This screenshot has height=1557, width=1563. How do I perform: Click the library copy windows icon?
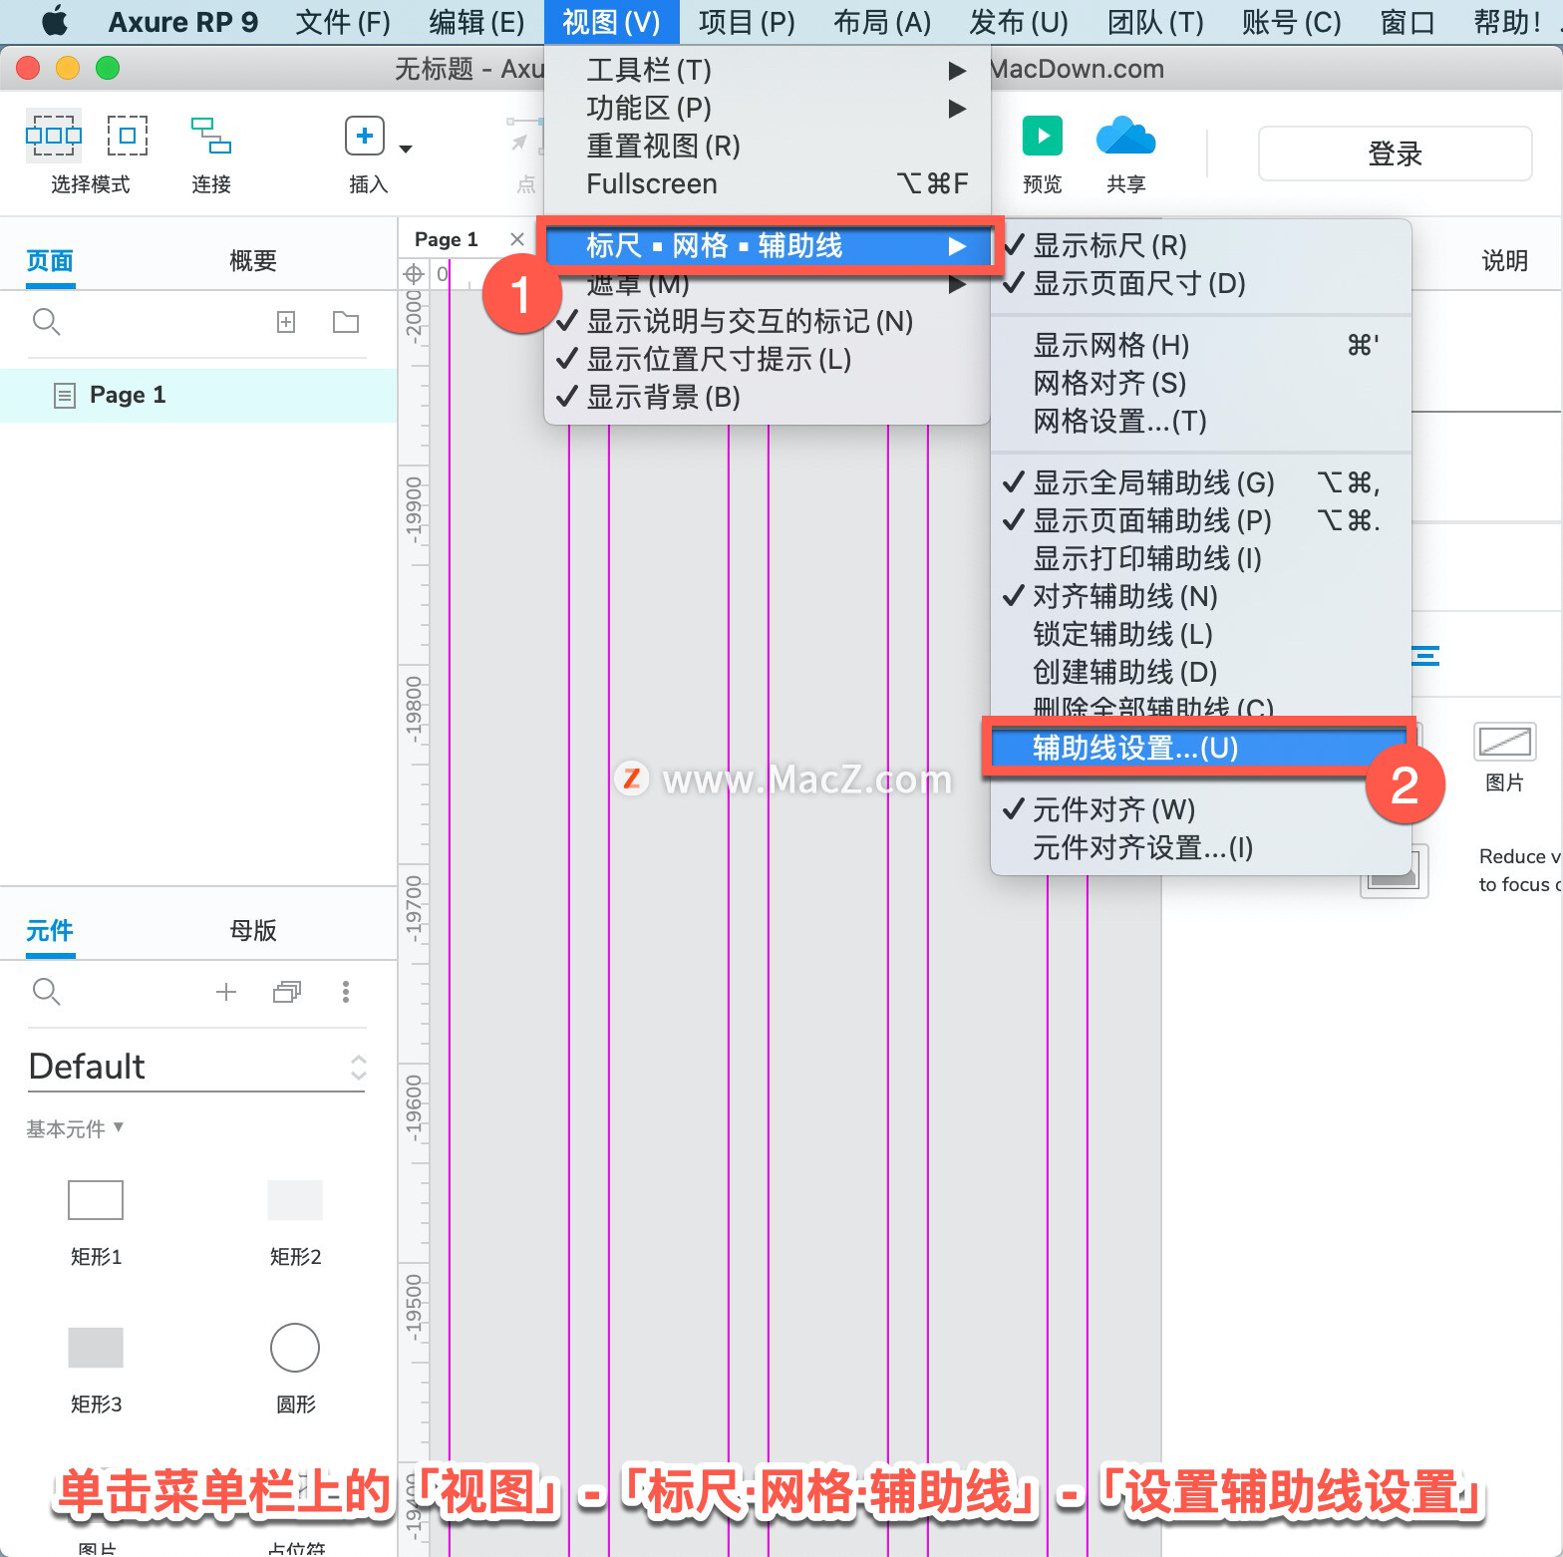point(287,991)
